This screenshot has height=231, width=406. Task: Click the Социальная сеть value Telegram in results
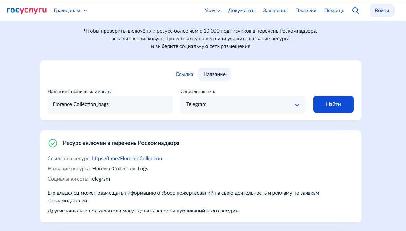[x=100, y=179]
